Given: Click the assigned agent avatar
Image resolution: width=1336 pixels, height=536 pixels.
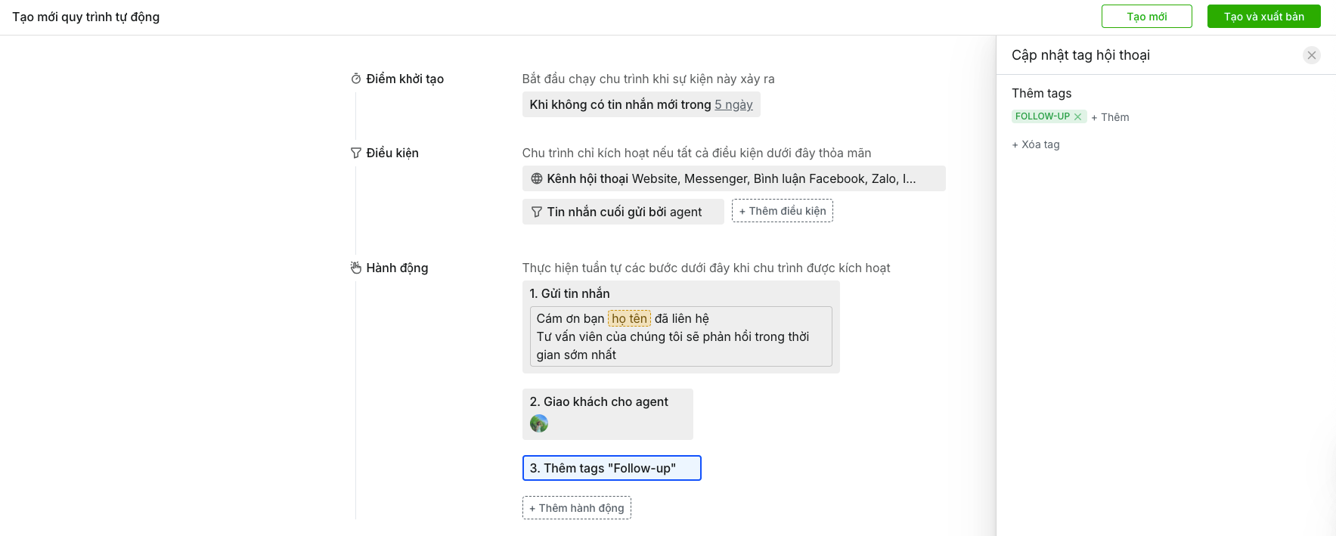Looking at the screenshot, I should click(538, 423).
